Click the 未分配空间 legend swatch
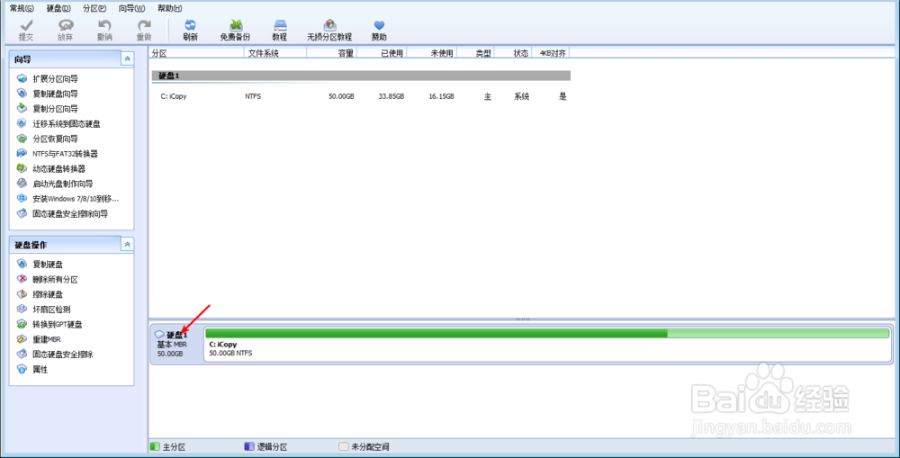The width and height of the screenshot is (900, 458). 343,446
